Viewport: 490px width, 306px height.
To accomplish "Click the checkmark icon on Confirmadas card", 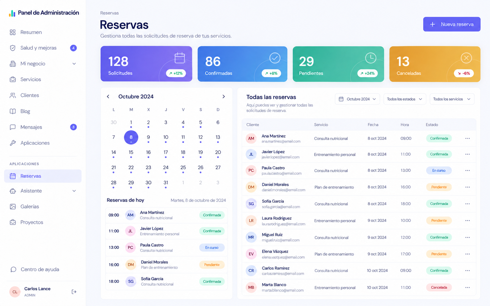I will (x=275, y=58).
